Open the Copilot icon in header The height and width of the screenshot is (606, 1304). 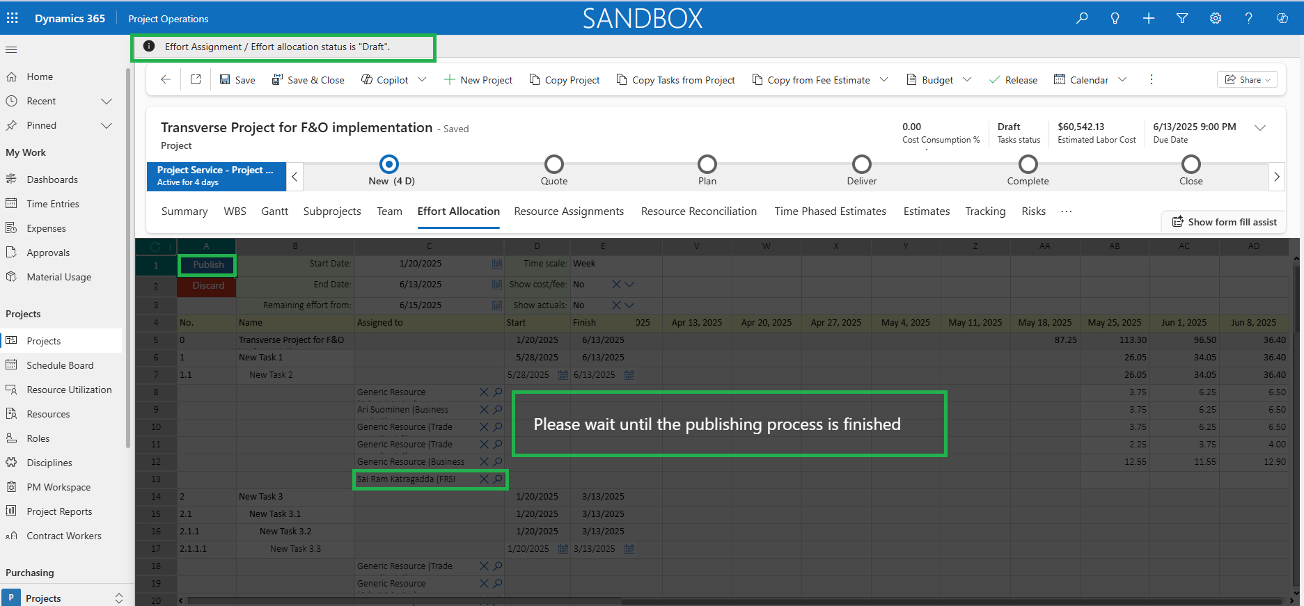[1282, 18]
